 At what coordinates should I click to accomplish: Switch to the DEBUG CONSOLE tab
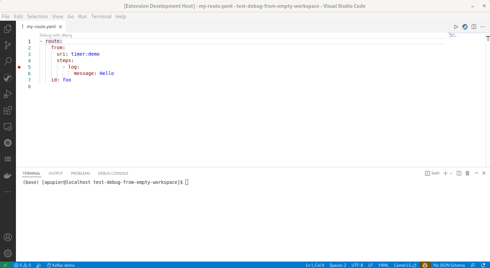113,173
